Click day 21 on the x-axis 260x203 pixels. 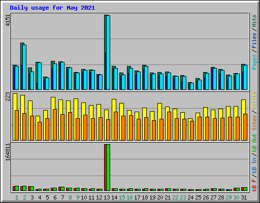pyautogui.click(x=168, y=197)
